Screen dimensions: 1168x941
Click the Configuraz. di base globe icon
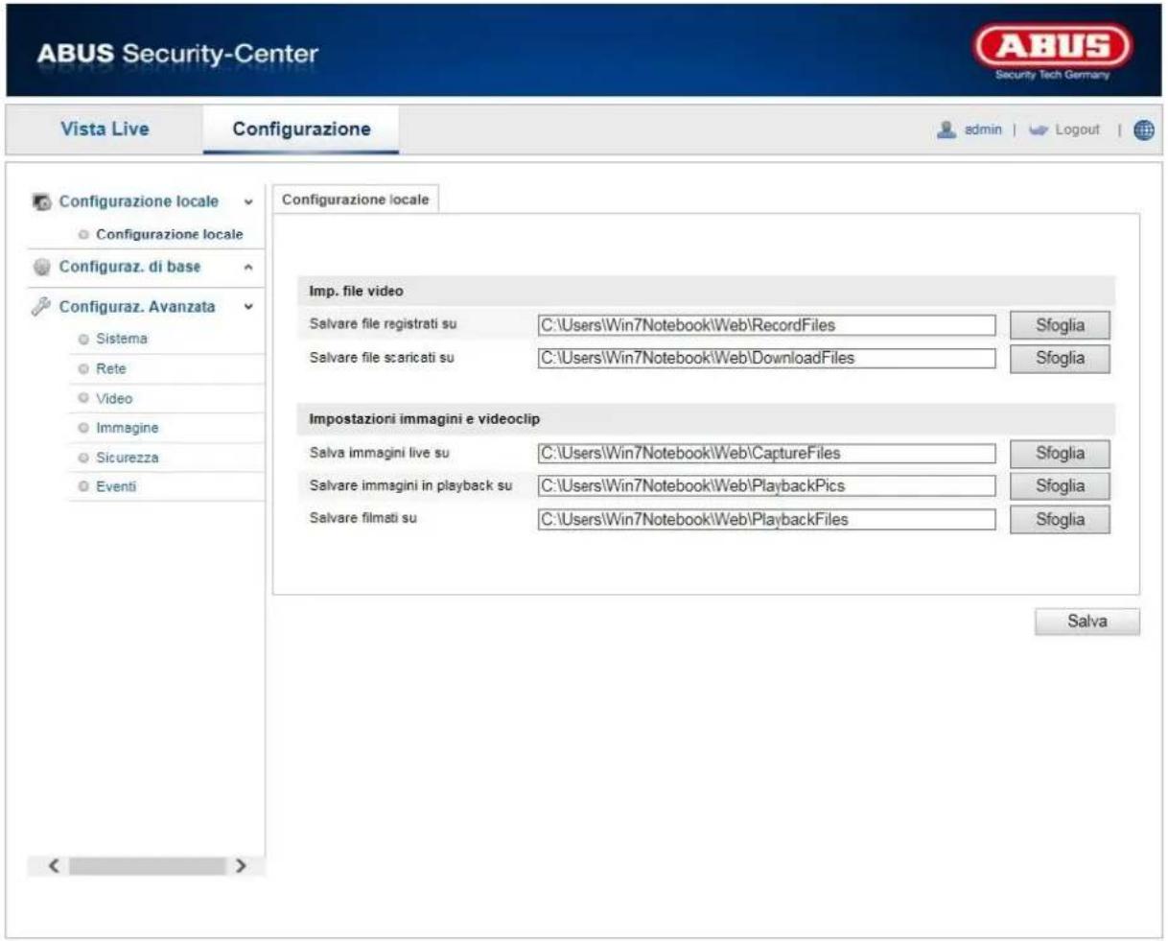pos(42,268)
